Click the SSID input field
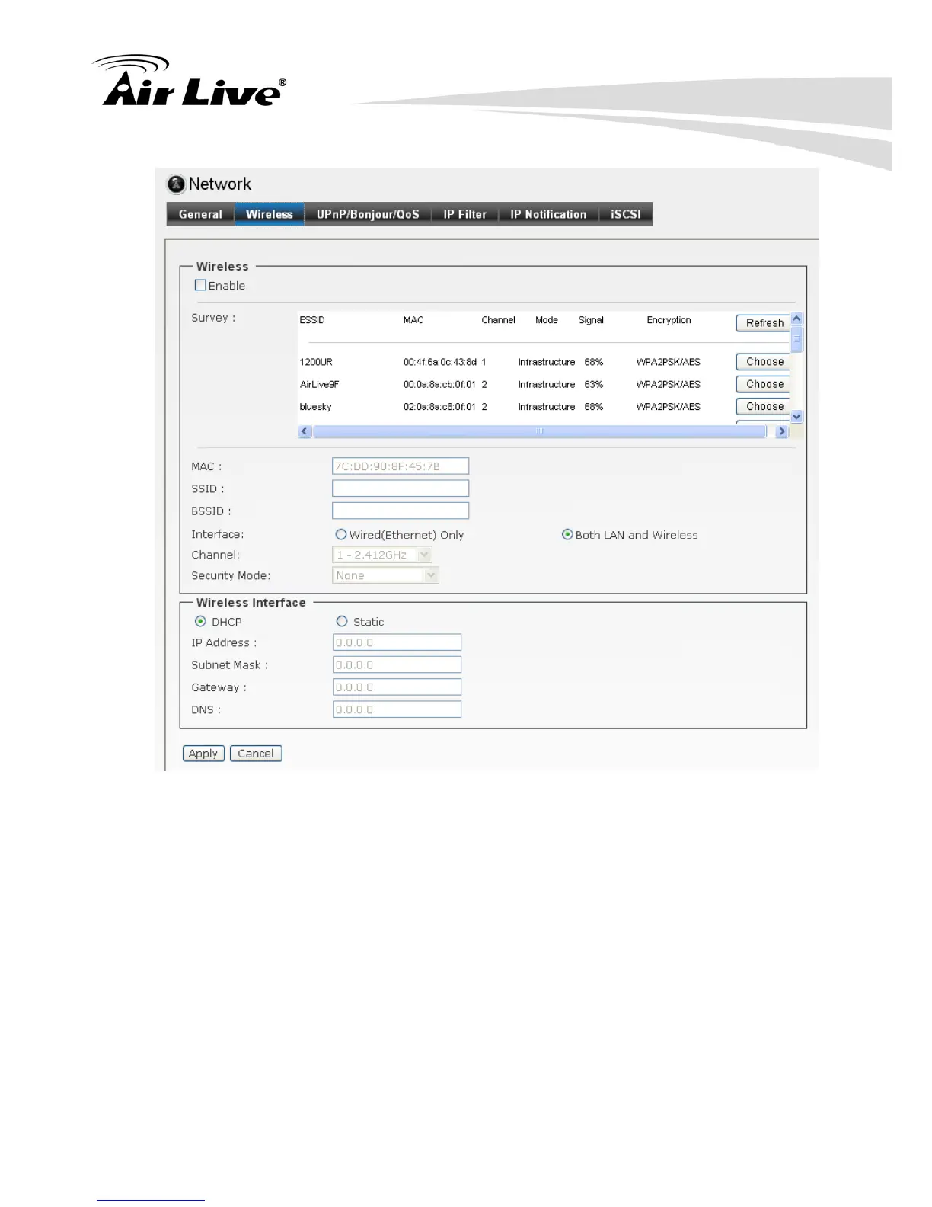This screenshot has width=932, height=1207. [x=401, y=488]
